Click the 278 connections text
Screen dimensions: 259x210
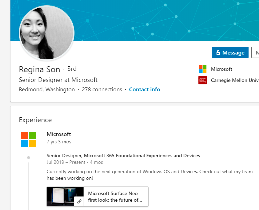(102, 90)
